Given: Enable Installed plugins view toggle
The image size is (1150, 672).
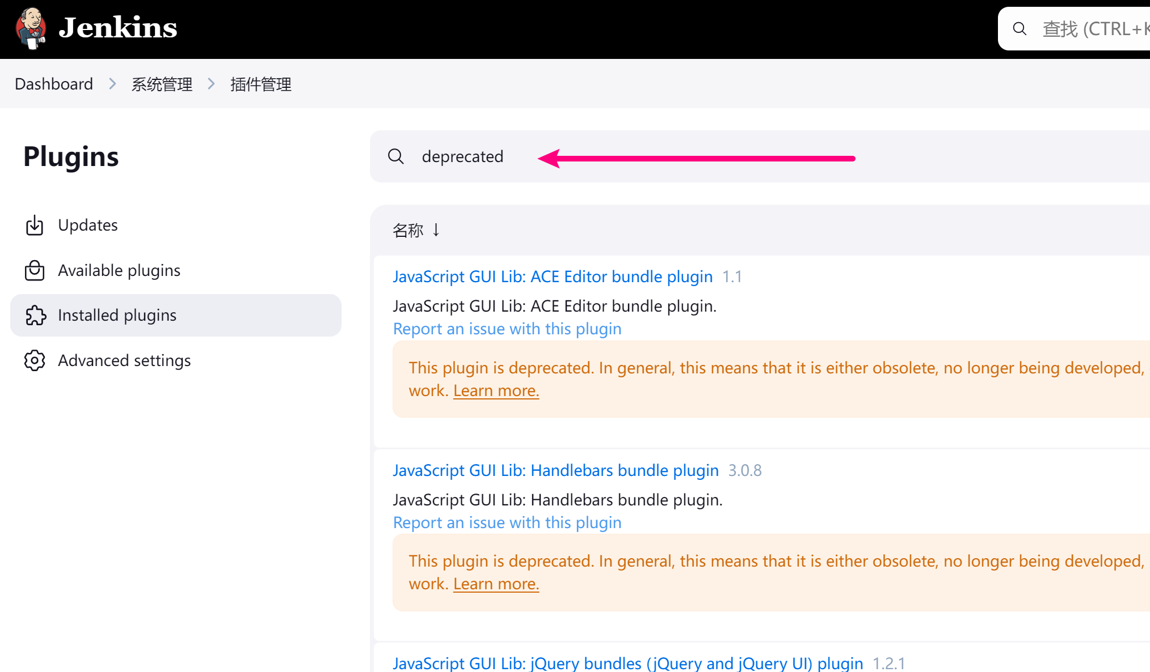Looking at the screenshot, I should click(x=117, y=314).
